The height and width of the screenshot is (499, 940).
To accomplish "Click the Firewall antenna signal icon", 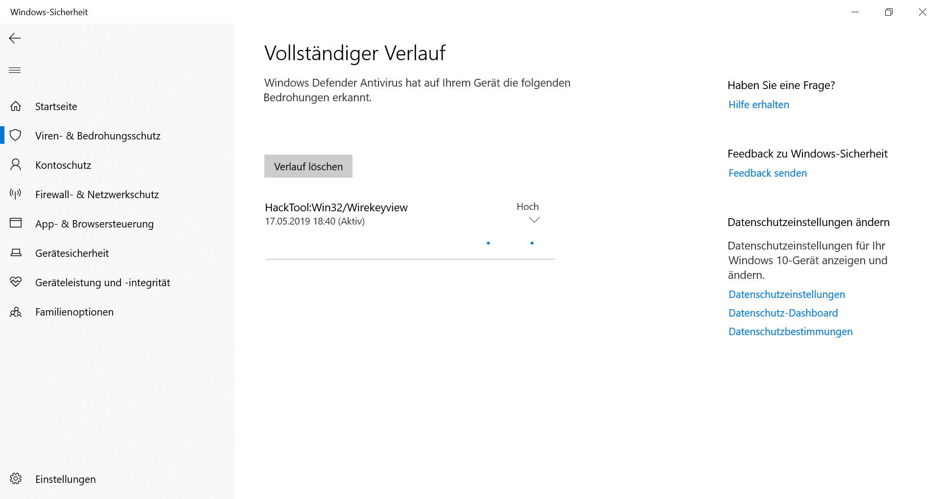I will click(x=16, y=194).
